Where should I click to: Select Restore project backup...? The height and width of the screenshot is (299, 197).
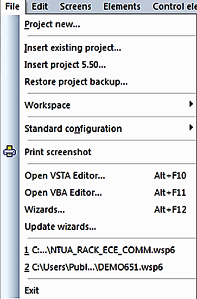coord(108,82)
